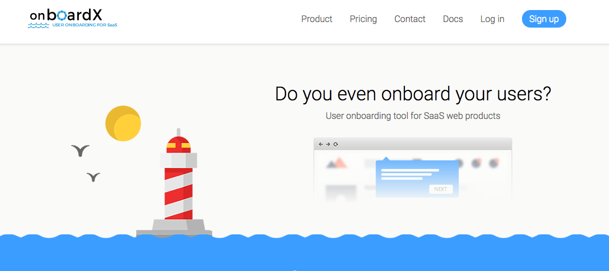Screen dimensions: 609x271
Task: Click the blue wave icon under the logo
Action: pyautogui.click(x=39, y=25)
